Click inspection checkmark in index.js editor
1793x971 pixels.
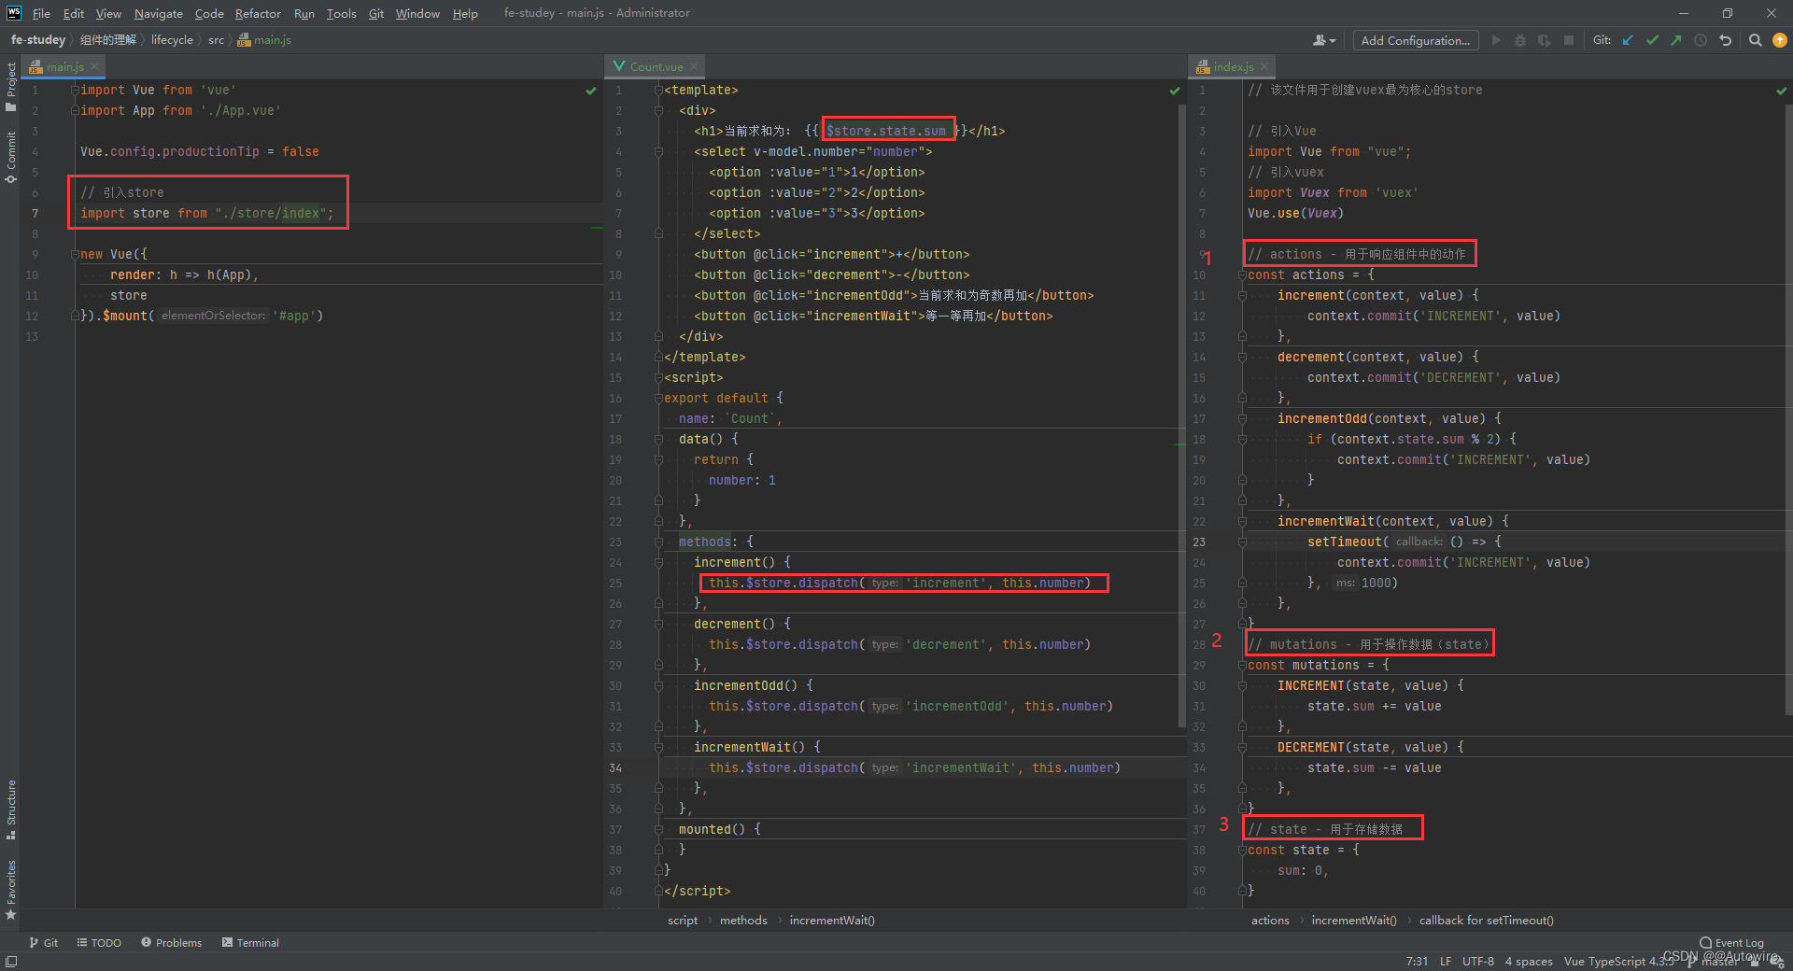(x=1782, y=91)
